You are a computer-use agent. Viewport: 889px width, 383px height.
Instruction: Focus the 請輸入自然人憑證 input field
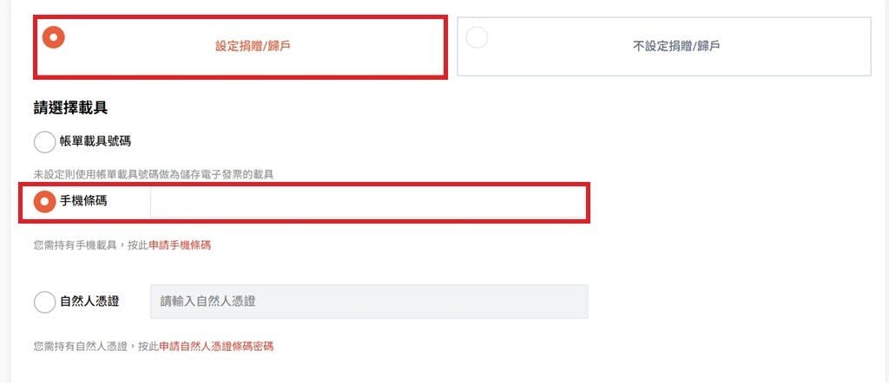368,302
